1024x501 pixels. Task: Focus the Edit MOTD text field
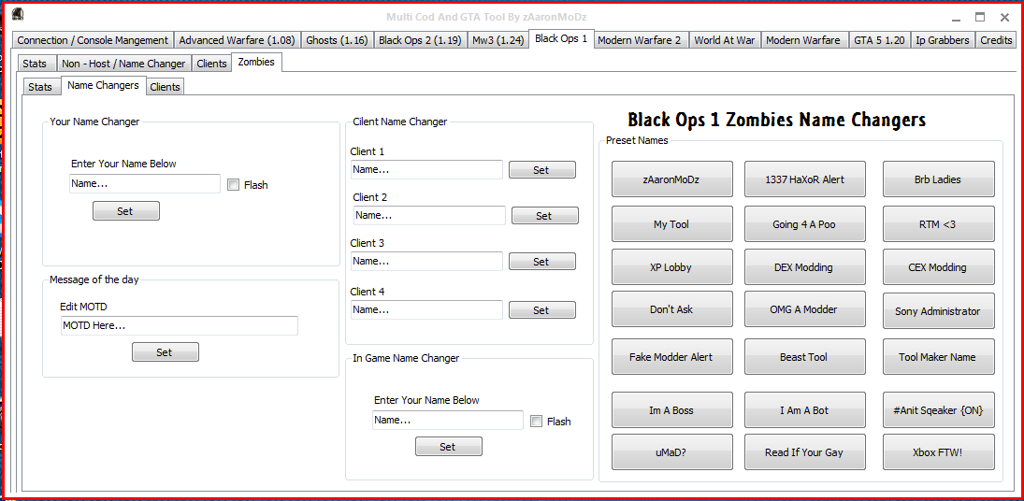coord(179,325)
